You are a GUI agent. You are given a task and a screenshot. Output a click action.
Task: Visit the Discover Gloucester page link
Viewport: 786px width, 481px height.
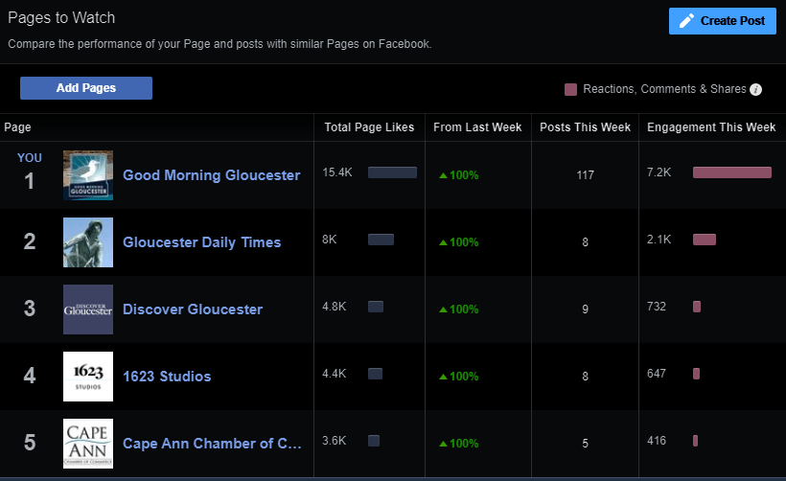point(192,309)
